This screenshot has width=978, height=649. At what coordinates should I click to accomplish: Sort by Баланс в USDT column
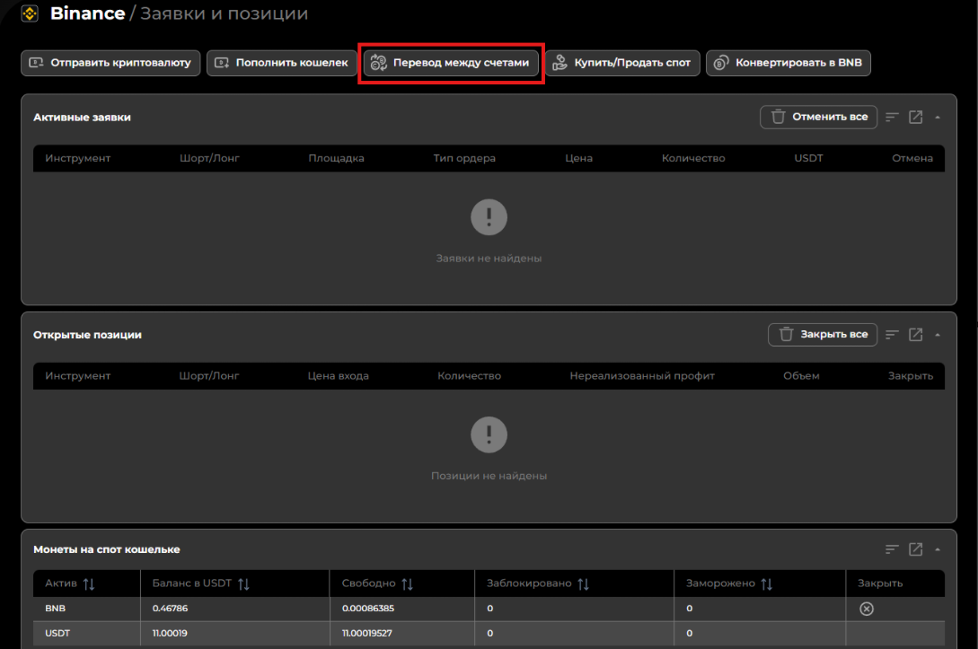(x=243, y=584)
